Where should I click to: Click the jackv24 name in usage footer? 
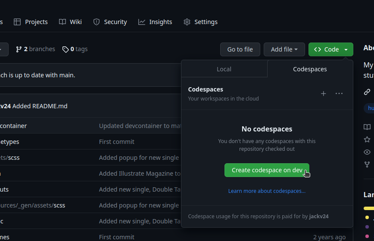[x=319, y=216]
